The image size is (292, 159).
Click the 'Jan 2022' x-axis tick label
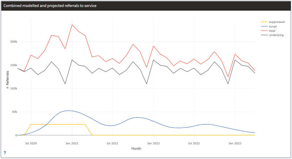(x=153, y=143)
